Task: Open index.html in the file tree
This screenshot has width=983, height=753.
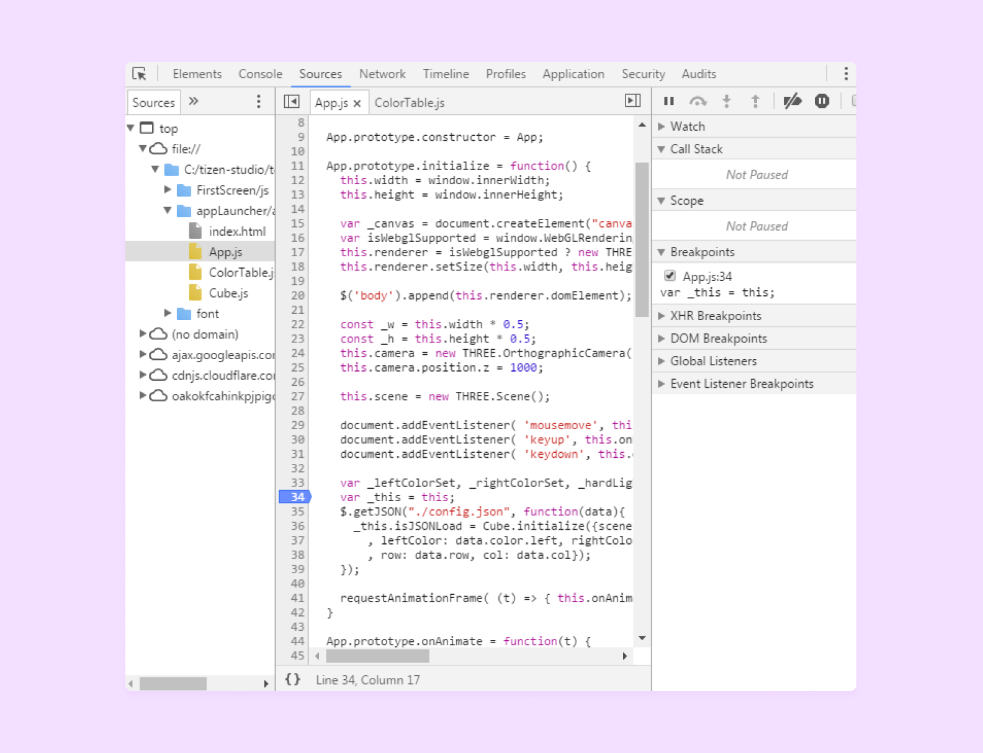Action: click(237, 231)
